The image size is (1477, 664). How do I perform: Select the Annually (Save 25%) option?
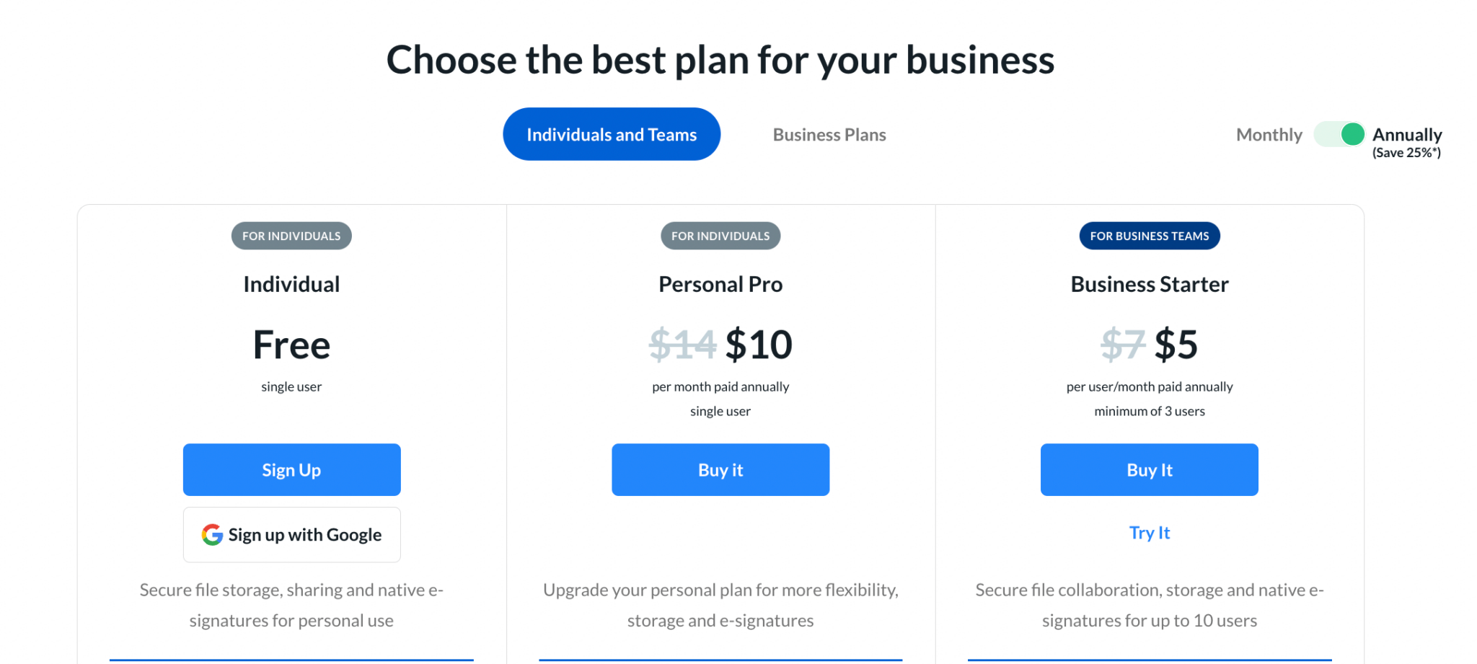tap(1407, 134)
